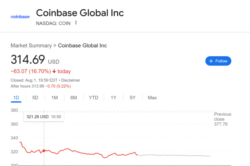This screenshot has width=250, height=166.
Task: Click the red data point marker on chart
Action: pyautogui.click(x=44, y=151)
